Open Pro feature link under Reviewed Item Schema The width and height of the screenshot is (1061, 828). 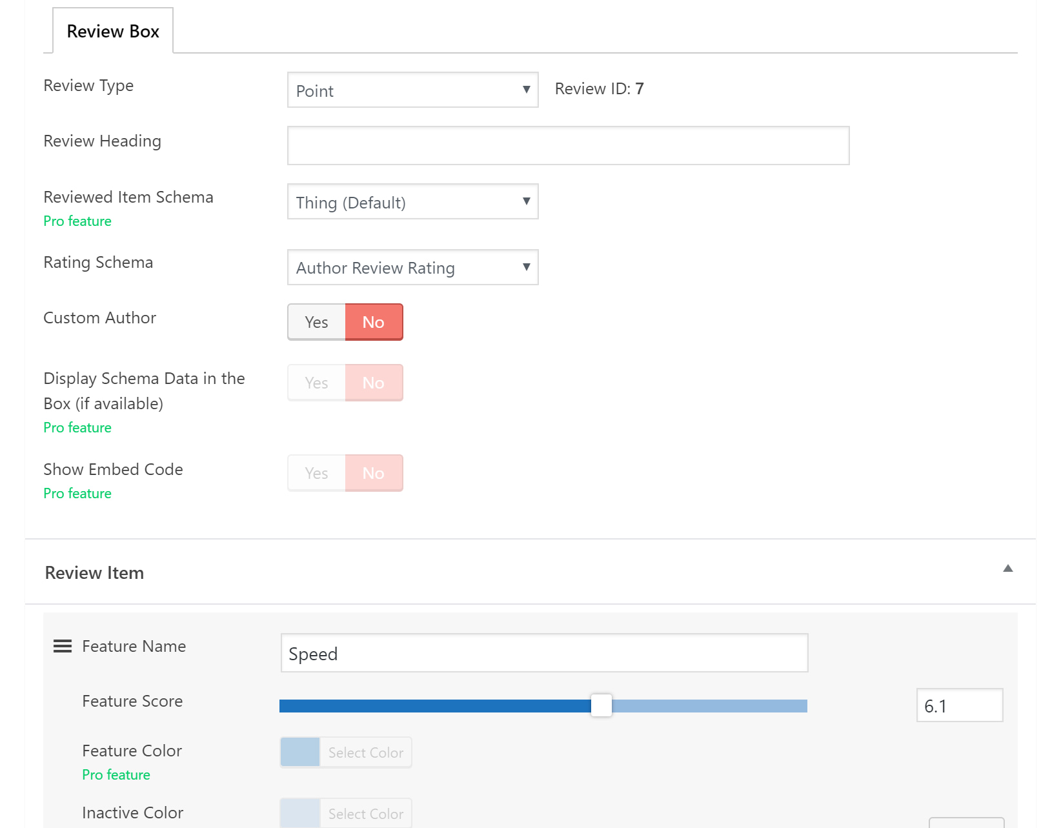coord(77,221)
